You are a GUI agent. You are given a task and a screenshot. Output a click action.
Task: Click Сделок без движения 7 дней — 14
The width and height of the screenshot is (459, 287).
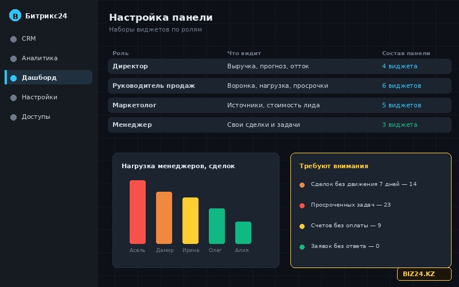click(364, 184)
